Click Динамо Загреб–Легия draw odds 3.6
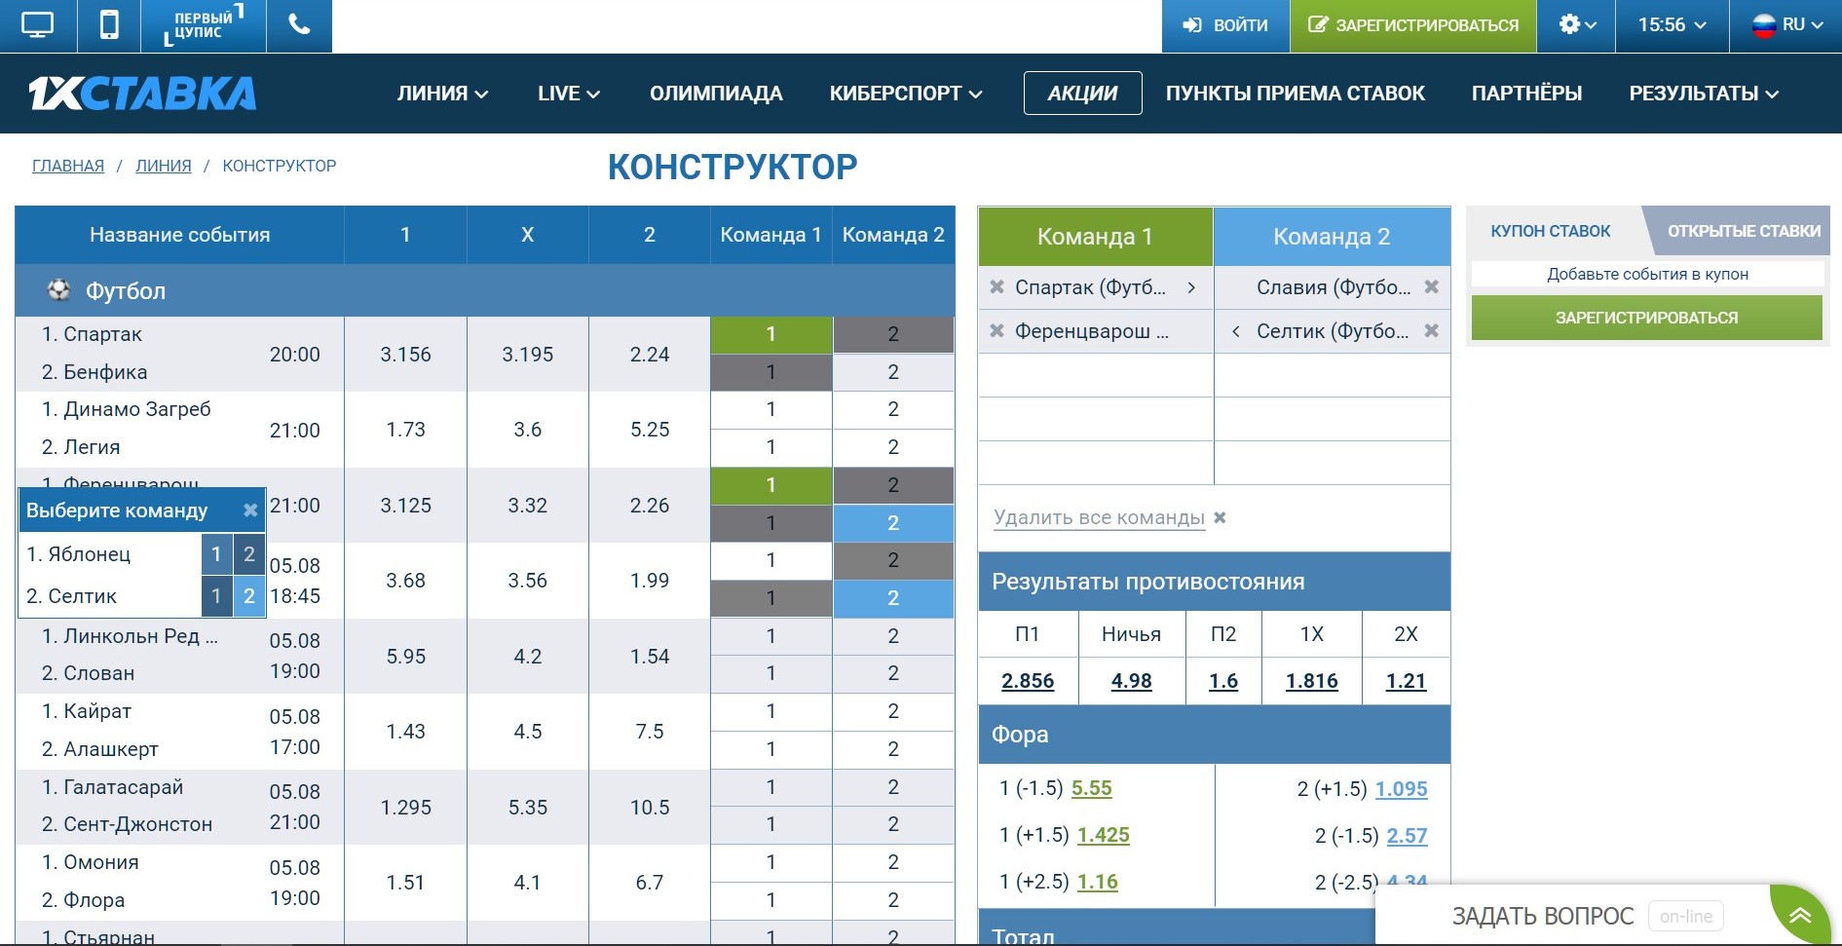This screenshot has height=946, width=1842. click(527, 430)
